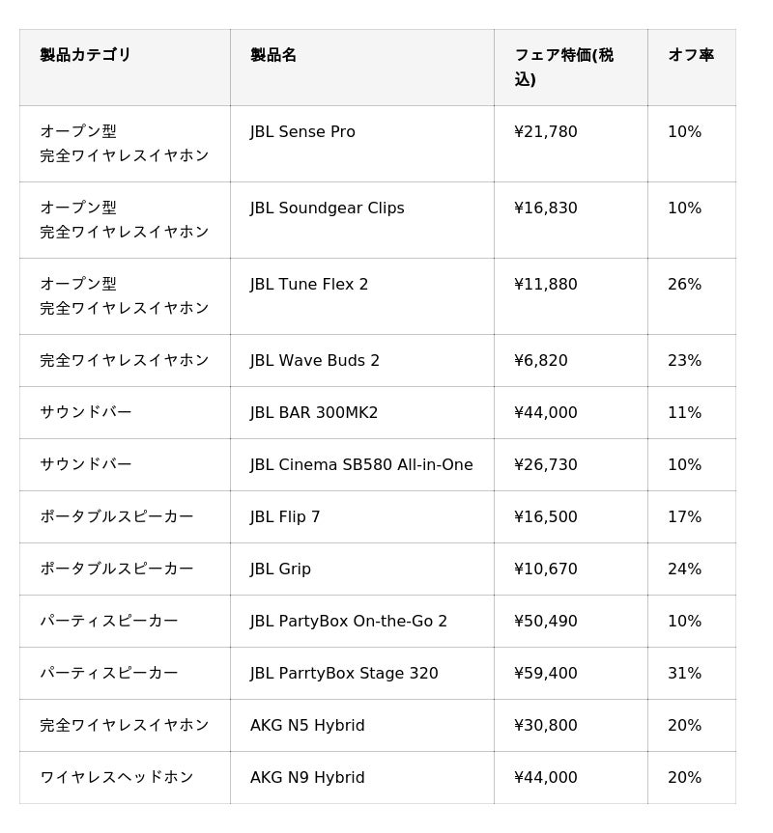
Task: Select the JBL ParrtyBox Stage 320 cell
Action: pyautogui.click(x=344, y=674)
